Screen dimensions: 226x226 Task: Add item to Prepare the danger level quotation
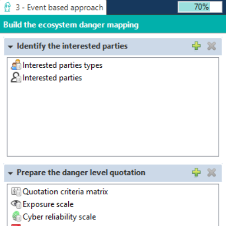coord(196,172)
